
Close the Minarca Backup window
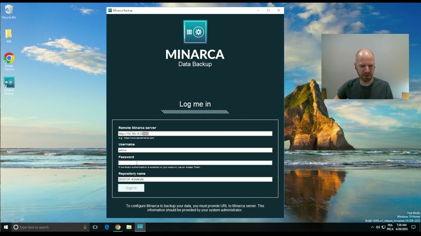(x=279, y=10)
